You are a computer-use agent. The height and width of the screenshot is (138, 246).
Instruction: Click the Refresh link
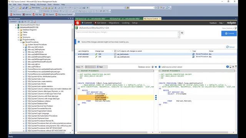pyautogui.click(x=231, y=47)
